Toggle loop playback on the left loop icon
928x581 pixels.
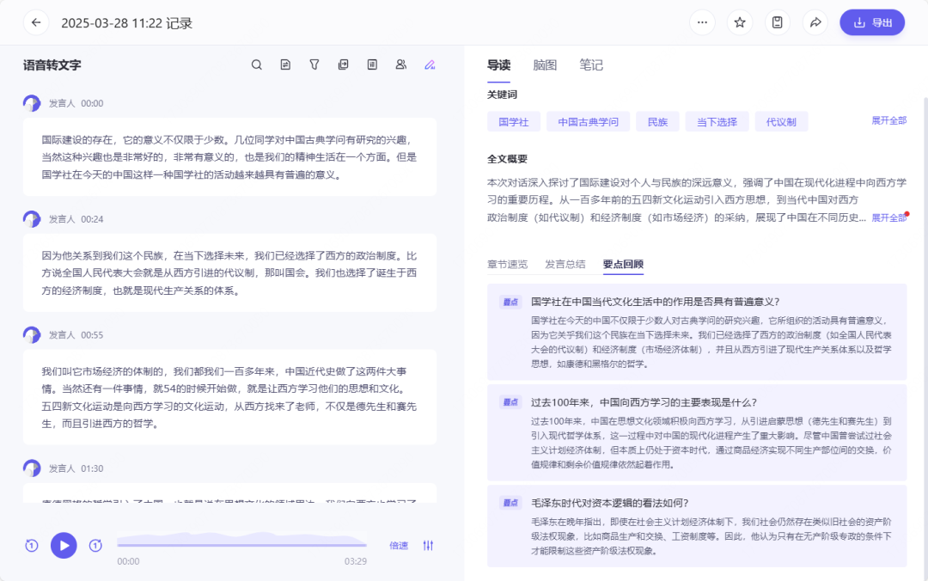pyautogui.click(x=31, y=546)
